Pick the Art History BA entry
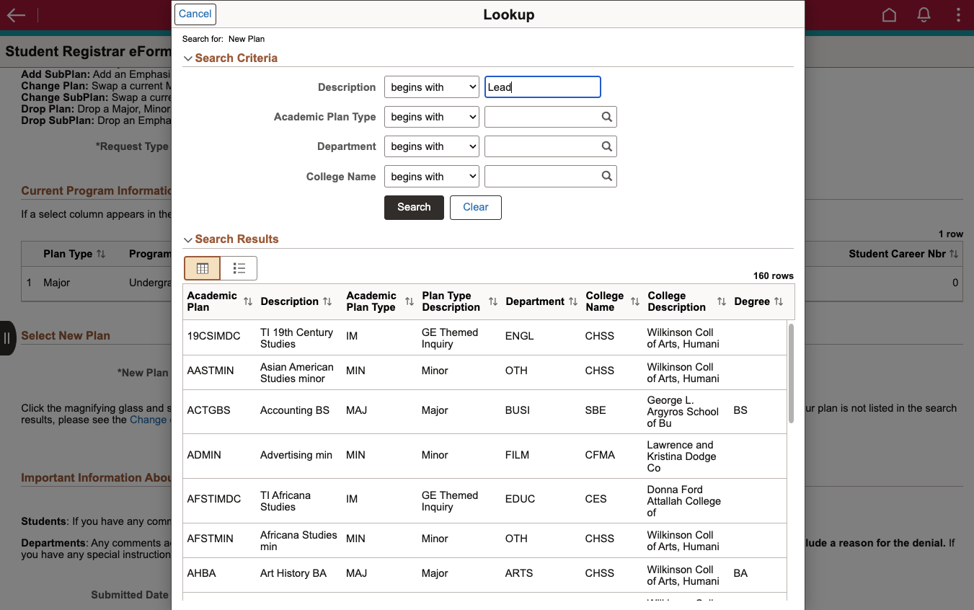Viewport: 974px width, 610px height. [x=293, y=573]
